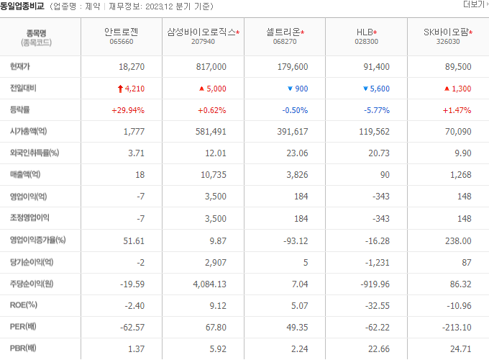Select market cap value 391,617
The width and height of the screenshot is (489, 360).
tap(293, 132)
